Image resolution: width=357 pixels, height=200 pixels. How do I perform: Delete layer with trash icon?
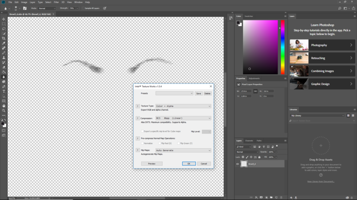pyautogui.click(x=281, y=198)
